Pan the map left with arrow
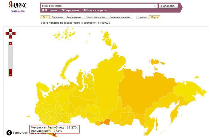 7,34
